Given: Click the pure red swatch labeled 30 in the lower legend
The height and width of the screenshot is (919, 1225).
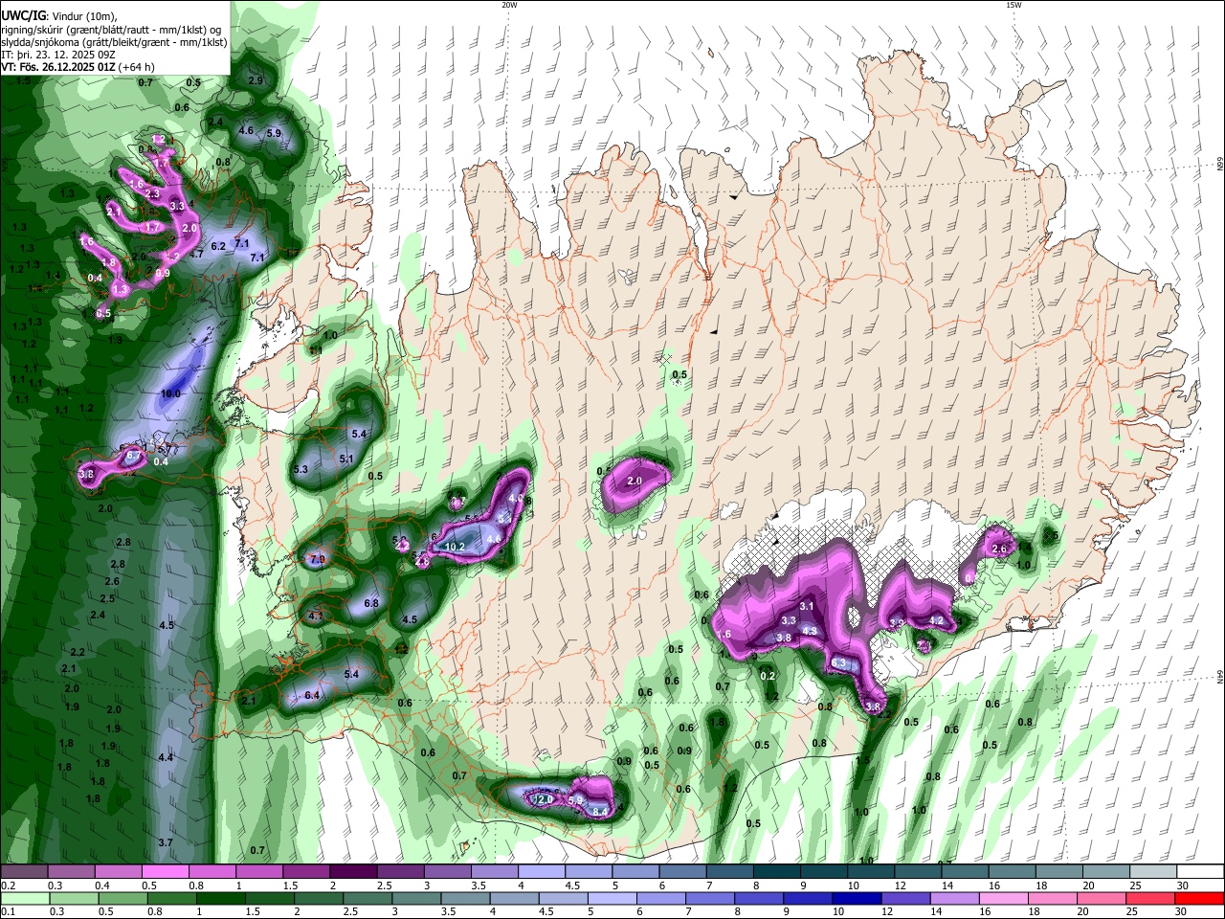Looking at the screenshot, I should pos(1199,899).
